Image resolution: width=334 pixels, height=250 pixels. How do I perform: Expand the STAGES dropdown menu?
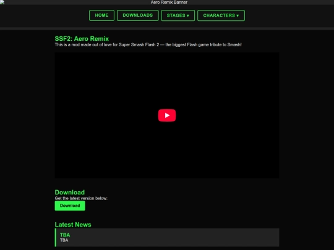[178, 15]
